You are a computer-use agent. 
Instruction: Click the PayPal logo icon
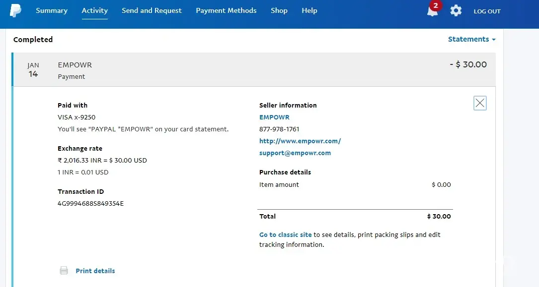(x=15, y=10)
